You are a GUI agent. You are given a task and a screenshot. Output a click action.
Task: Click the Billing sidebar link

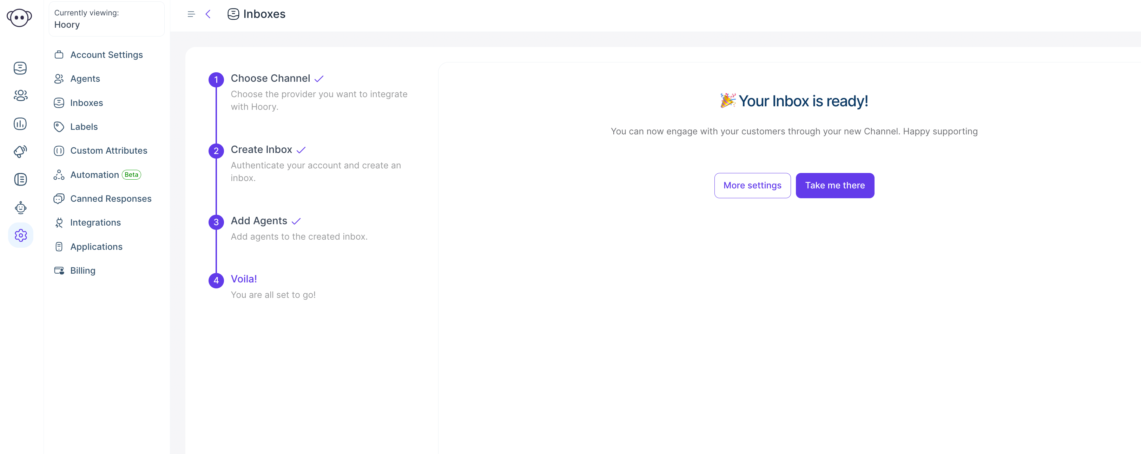[x=82, y=270]
